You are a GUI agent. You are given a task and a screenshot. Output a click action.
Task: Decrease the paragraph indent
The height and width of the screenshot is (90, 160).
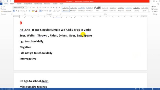(x=51, y=7)
